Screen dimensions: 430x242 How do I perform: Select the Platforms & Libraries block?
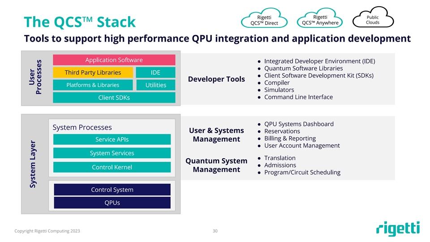click(93, 85)
